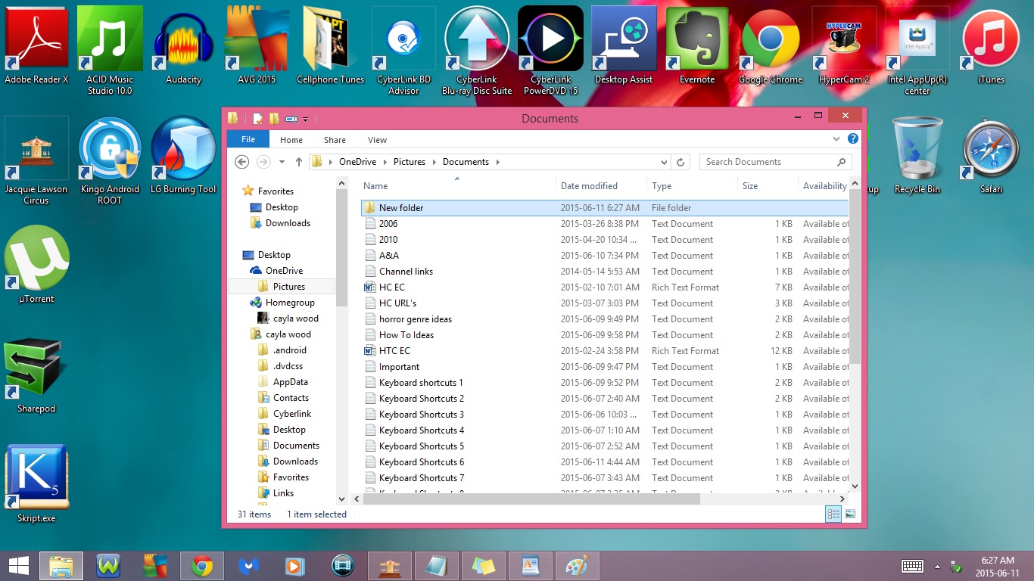The image size is (1034, 581).
Task: Select the CyberLink PowerDVD 15 desktop icon
Action: pos(550,51)
